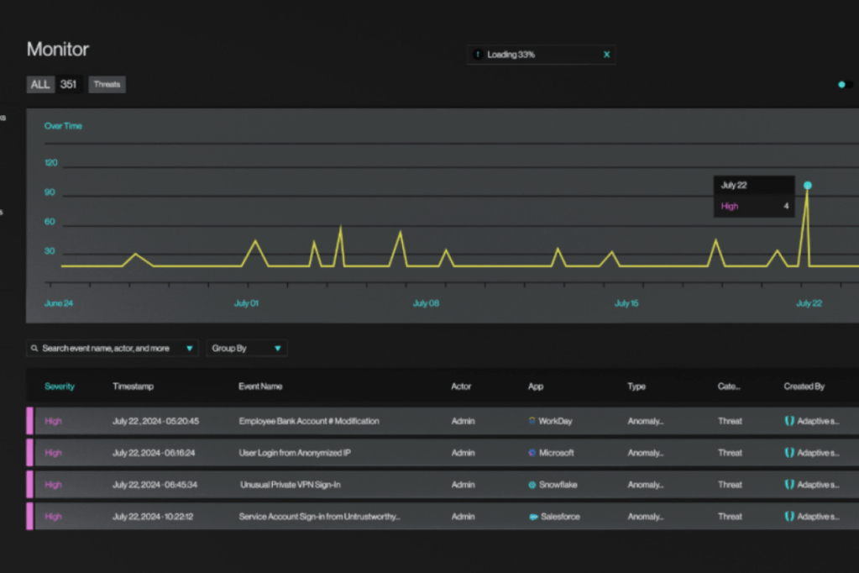
Task: Open the Group By dropdown
Action: [x=247, y=348]
